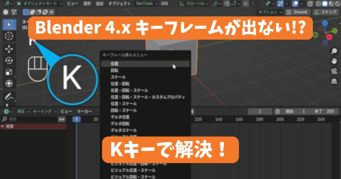Select the Annotate pencil tool
341x179 pixels.
(9, 96)
